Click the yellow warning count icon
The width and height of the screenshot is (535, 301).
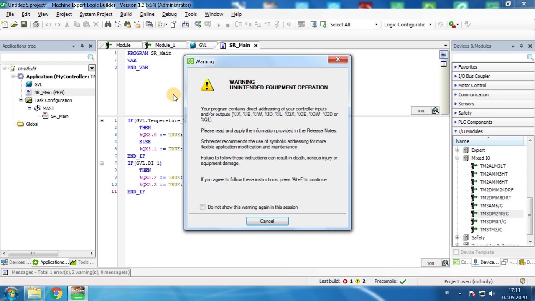pos(358,281)
